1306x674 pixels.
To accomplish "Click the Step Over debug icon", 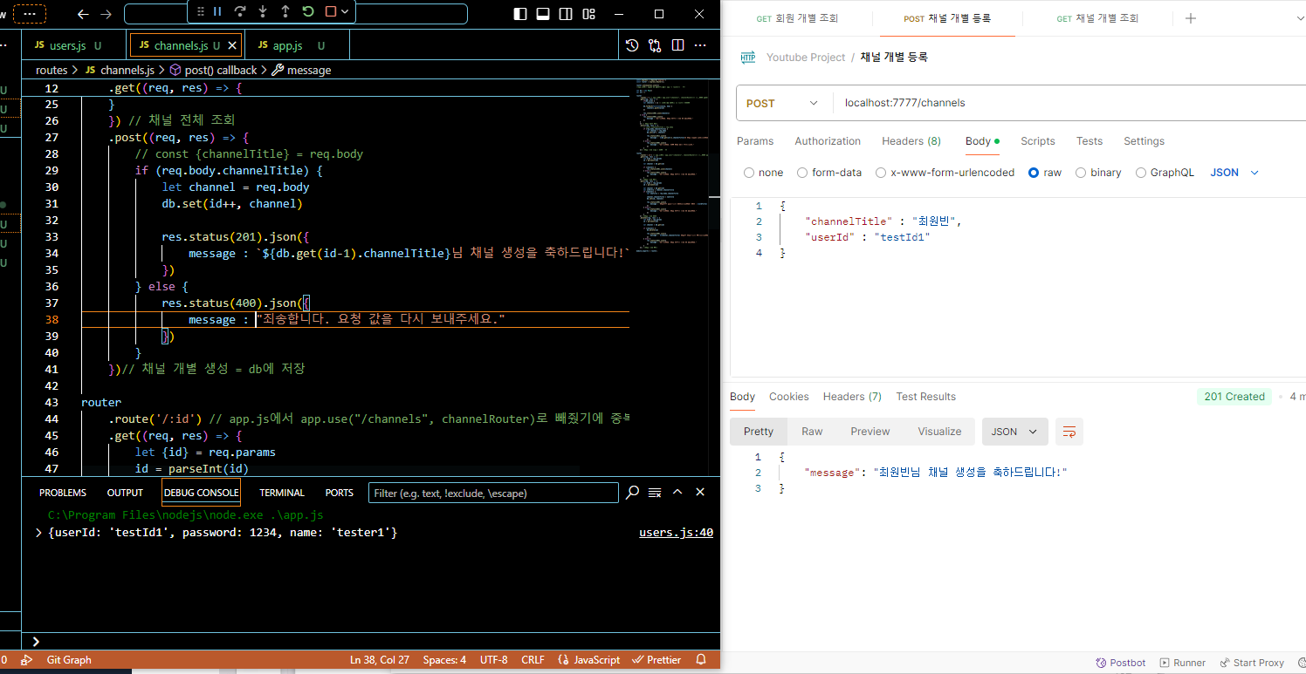I will pyautogui.click(x=240, y=11).
